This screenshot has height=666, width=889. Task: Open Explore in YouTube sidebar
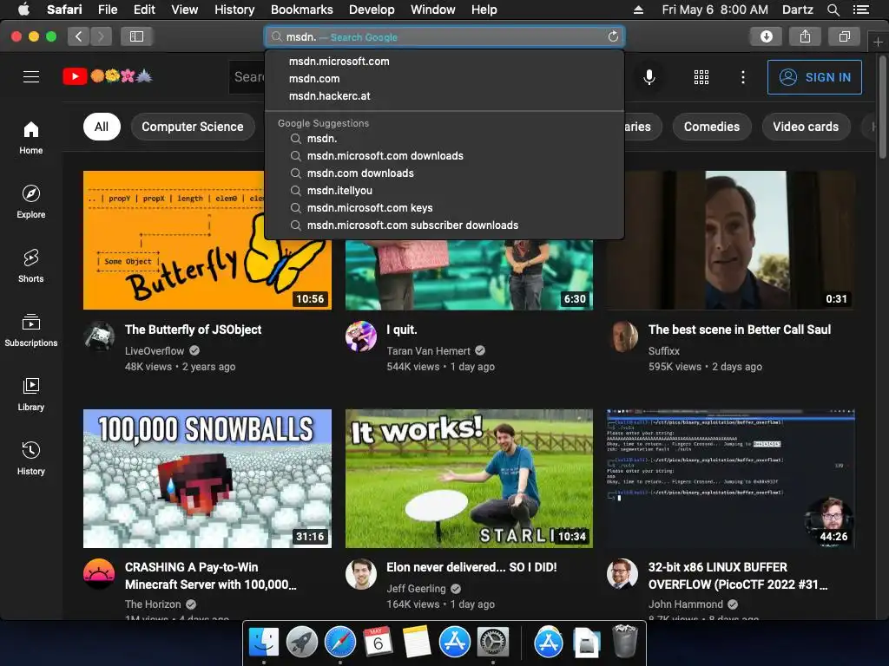coord(30,201)
